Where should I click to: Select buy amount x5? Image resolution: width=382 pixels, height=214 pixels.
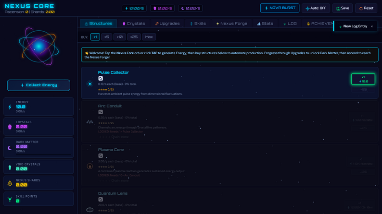pos(106,37)
